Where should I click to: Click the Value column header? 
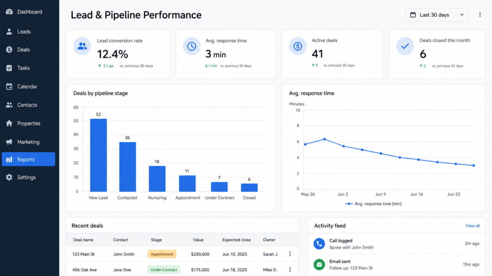[198, 240]
